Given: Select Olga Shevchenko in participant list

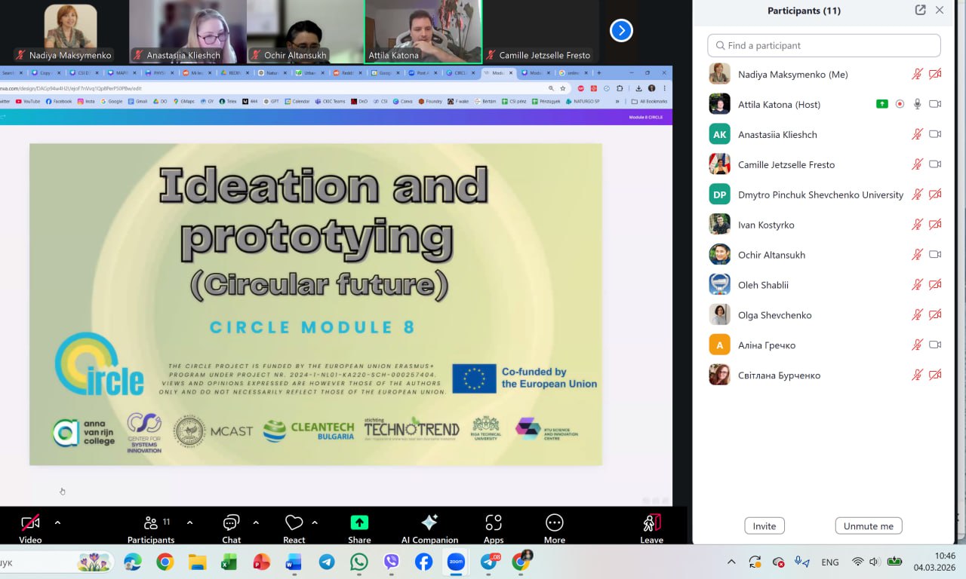Looking at the screenshot, I should coord(775,315).
